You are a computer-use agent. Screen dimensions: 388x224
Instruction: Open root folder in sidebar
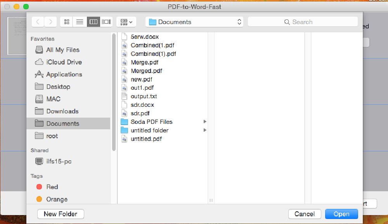(x=68, y=136)
